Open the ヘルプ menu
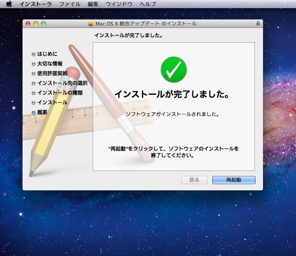 [x=148, y=4]
